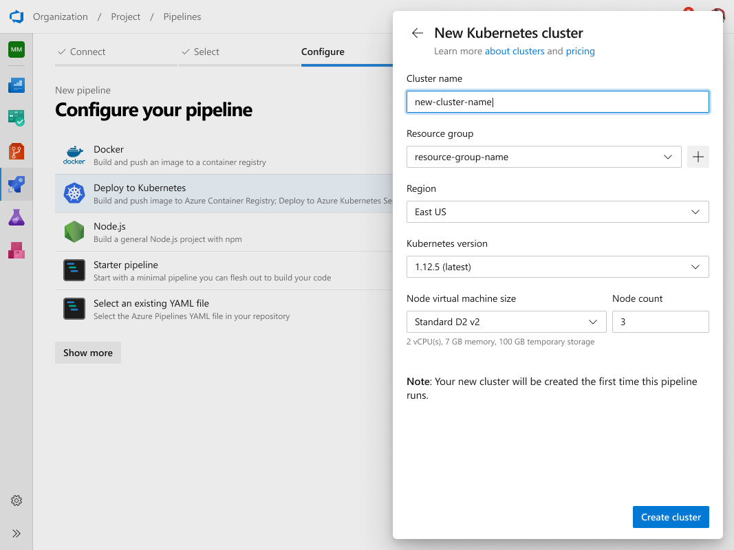
Task: Open Repos using the git branch icon
Action: tap(17, 151)
